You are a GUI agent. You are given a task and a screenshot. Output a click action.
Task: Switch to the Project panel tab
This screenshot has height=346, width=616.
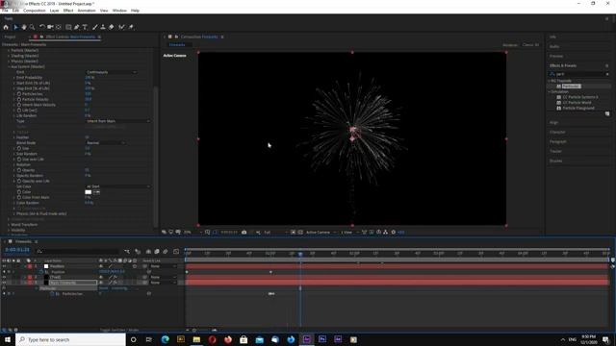click(x=11, y=37)
